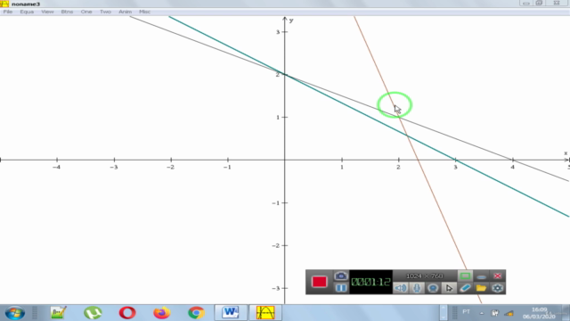Open the Equa menu
570x321 pixels.
coord(27,12)
